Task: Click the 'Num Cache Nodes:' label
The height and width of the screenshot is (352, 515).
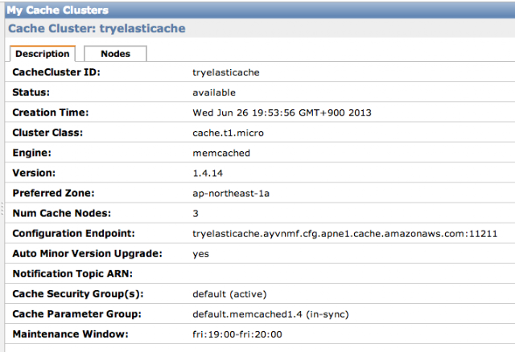Action: pos(61,213)
